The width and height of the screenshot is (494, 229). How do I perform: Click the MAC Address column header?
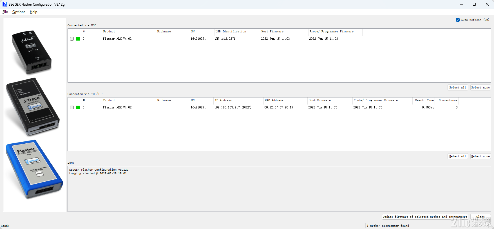coord(285,100)
